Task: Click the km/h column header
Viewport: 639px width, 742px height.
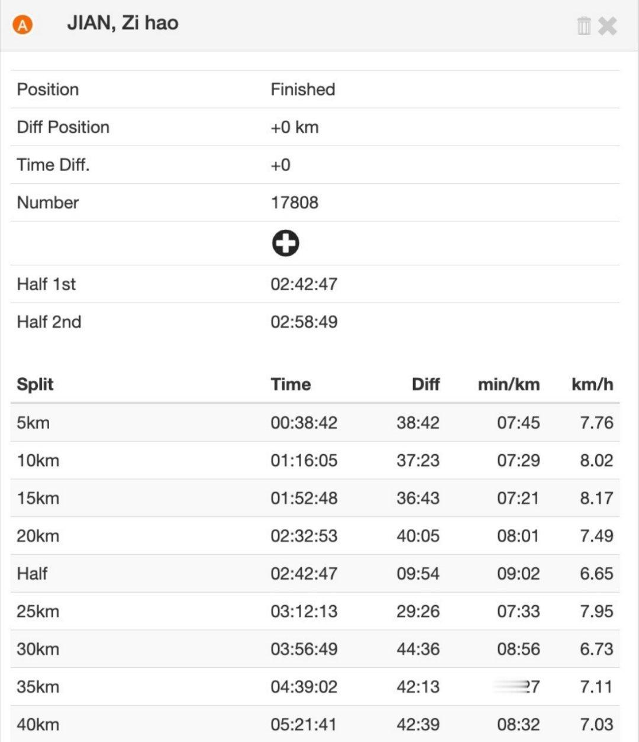Action: click(592, 384)
